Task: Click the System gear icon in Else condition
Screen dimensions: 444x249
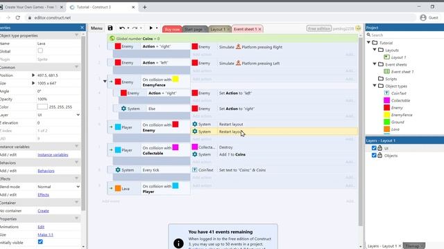Action: click(123, 109)
